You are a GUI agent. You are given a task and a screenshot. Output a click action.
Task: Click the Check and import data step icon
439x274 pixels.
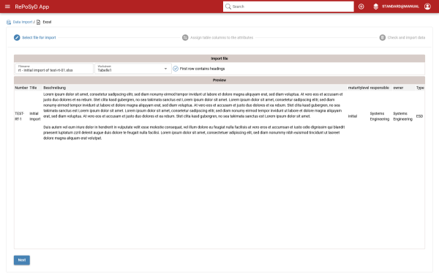(x=383, y=37)
